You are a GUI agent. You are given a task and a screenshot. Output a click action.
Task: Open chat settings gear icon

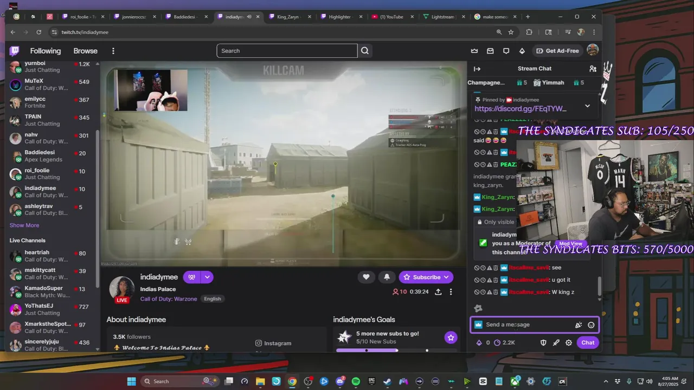pyautogui.click(x=569, y=342)
